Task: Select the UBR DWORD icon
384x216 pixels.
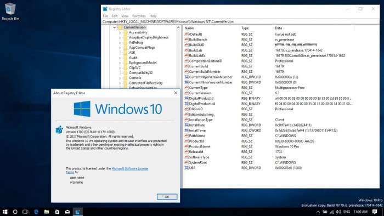Action: pos(187,168)
